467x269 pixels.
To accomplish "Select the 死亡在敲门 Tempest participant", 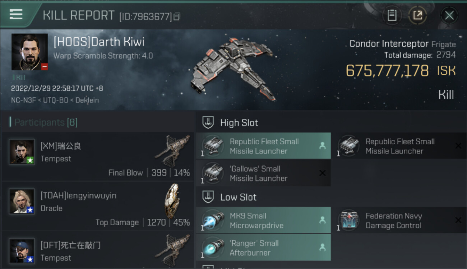I will [98, 250].
